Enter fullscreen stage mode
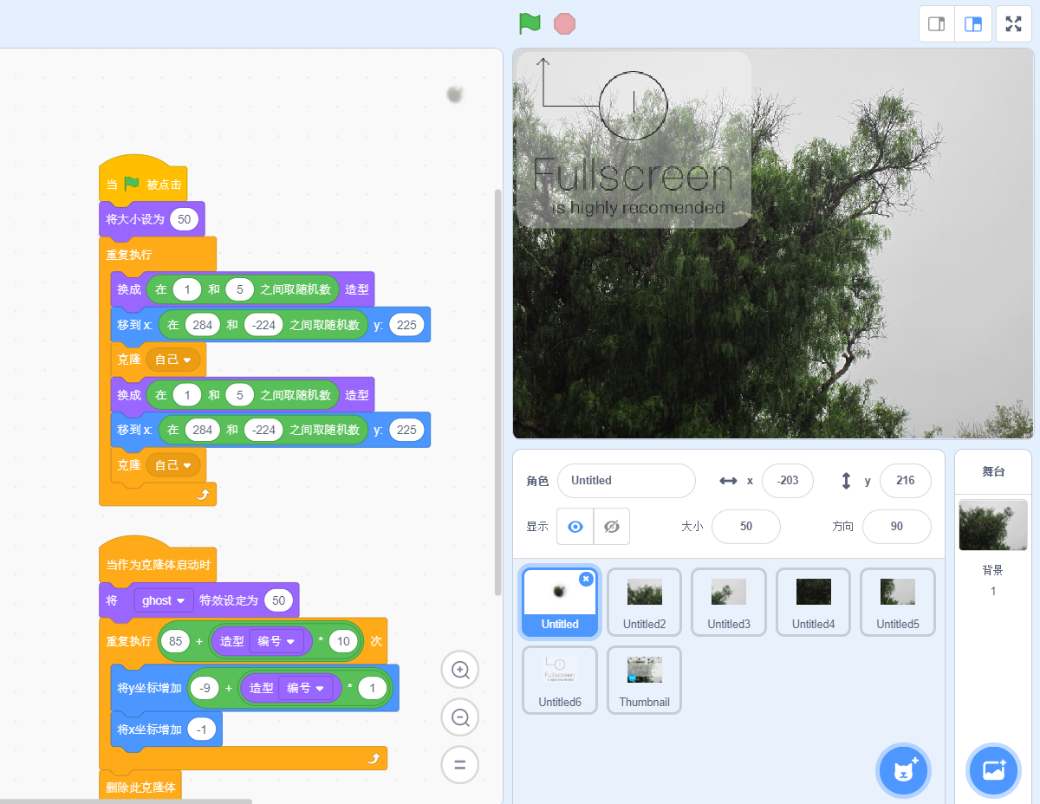1040x804 pixels. point(1014,24)
